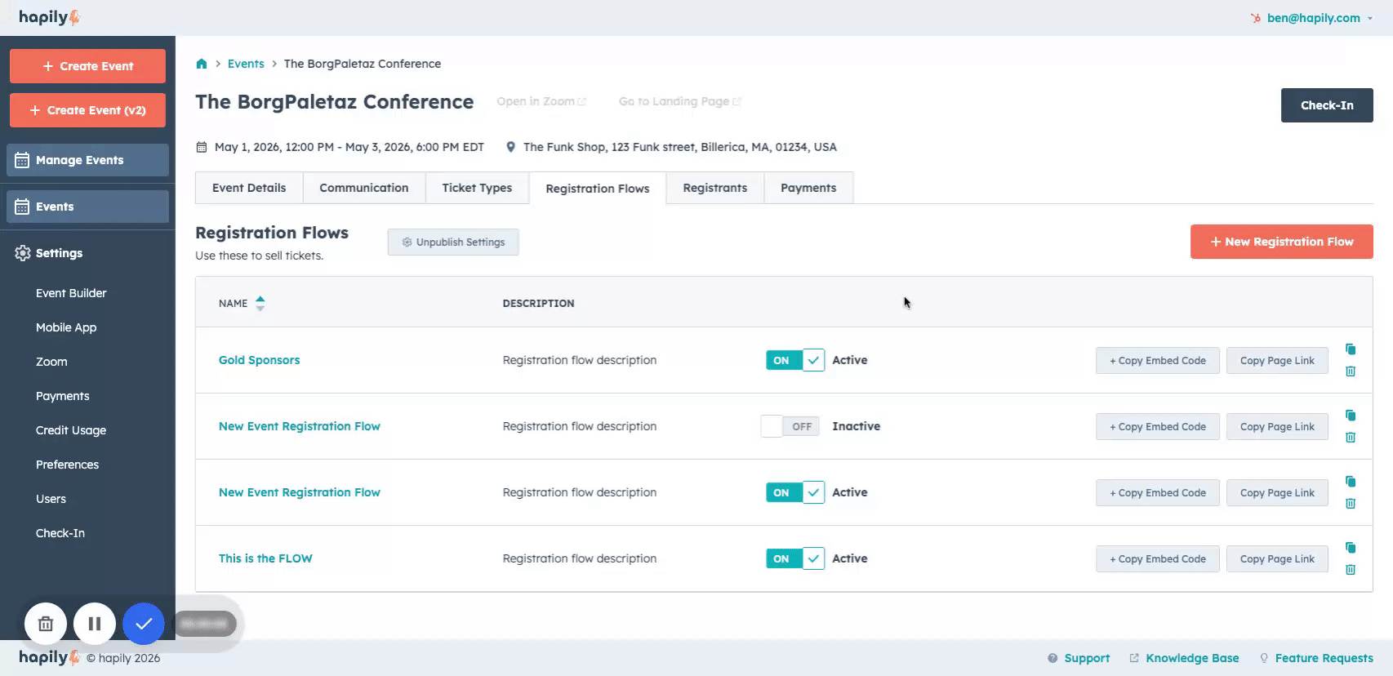Open the Knowledge Base footer link

pos(1184,658)
